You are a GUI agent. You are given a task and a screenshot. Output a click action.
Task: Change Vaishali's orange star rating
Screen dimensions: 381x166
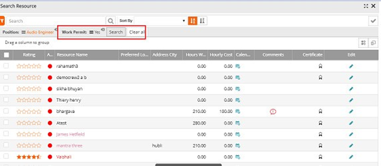pos(29,157)
